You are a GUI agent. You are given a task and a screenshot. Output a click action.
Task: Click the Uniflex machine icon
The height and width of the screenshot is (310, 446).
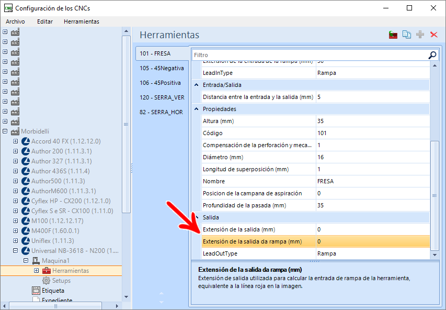pos(26,241)
